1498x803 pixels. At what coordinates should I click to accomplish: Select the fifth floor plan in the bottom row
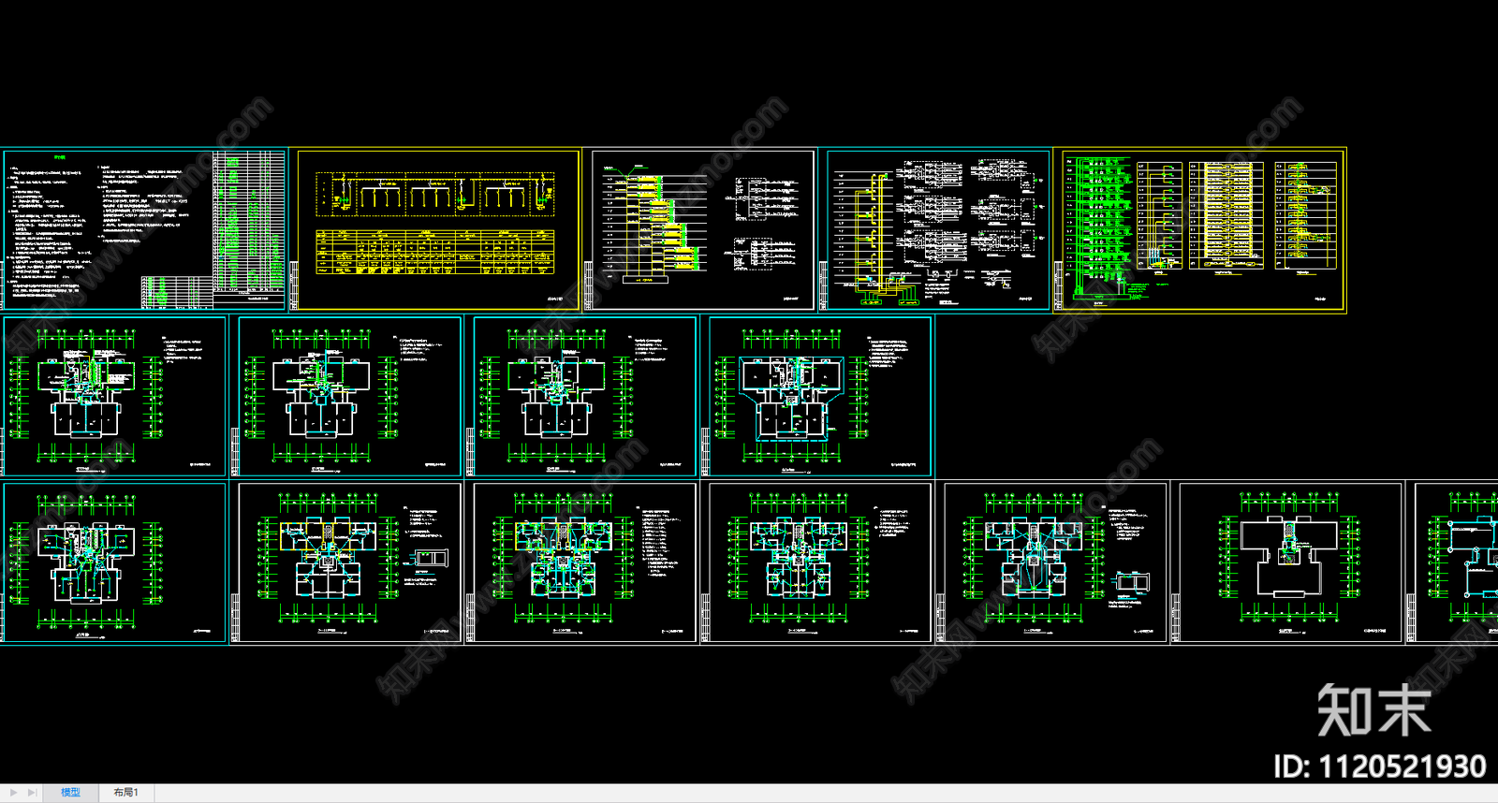click(1056, 562)
